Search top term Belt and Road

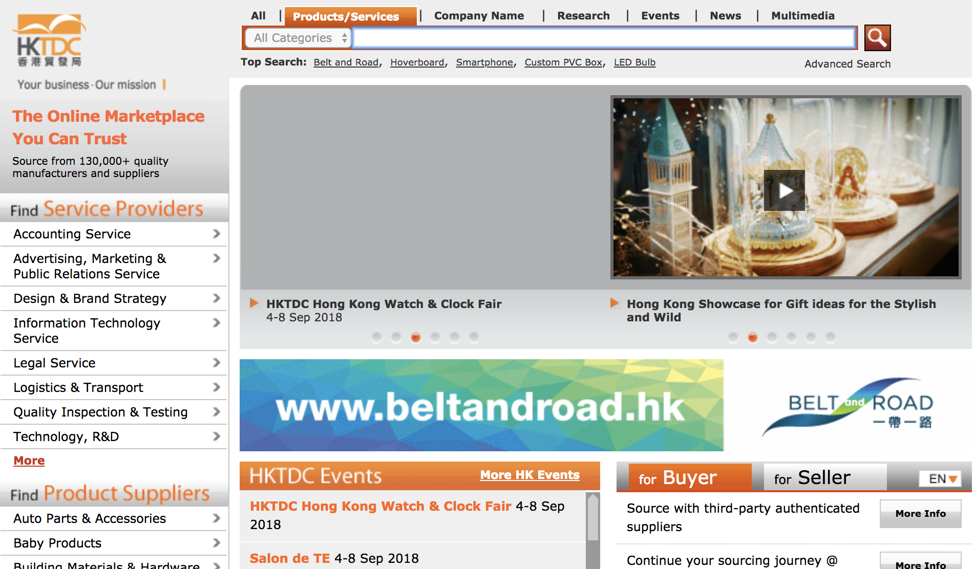(x=346, y=62)
